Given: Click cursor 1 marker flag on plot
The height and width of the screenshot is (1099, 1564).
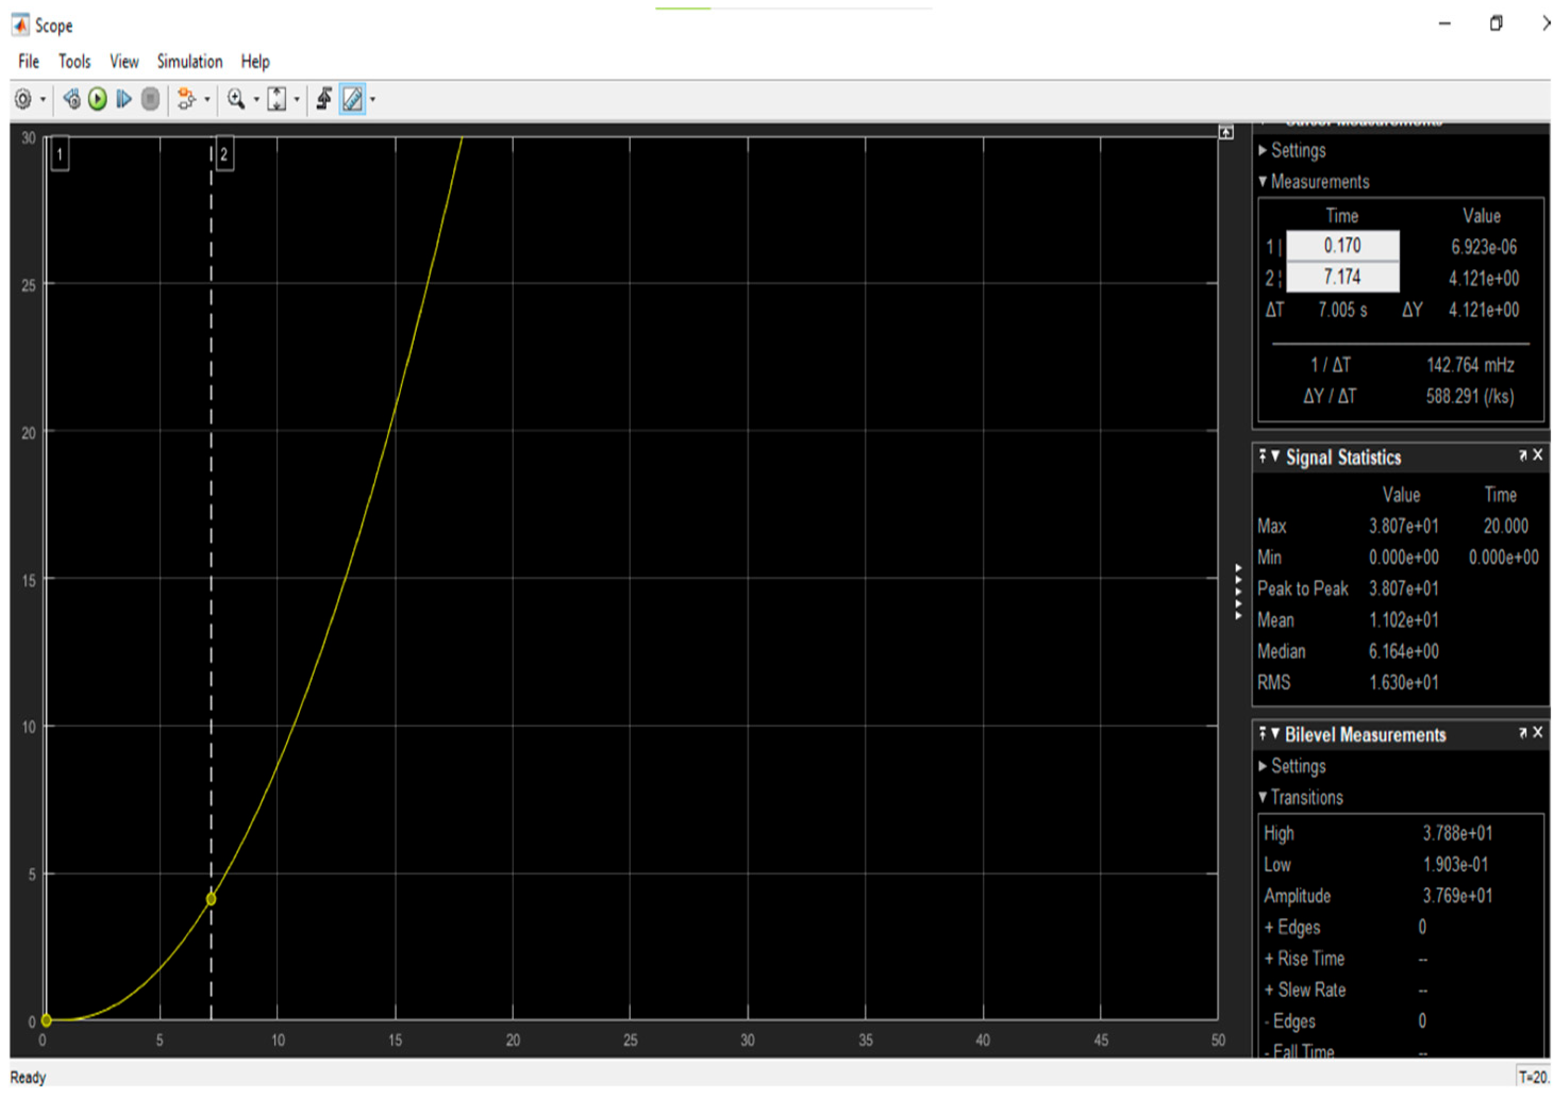Looking at the screenshot, I should point(60,154).
